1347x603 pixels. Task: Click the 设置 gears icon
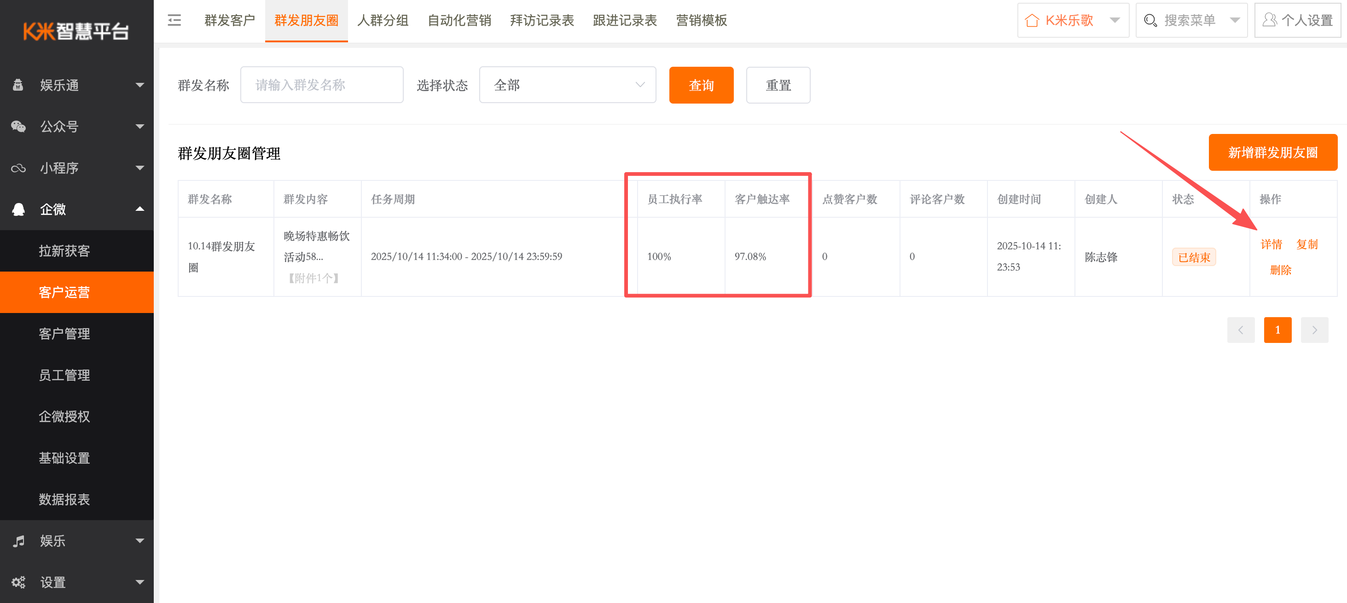(18, 582)
